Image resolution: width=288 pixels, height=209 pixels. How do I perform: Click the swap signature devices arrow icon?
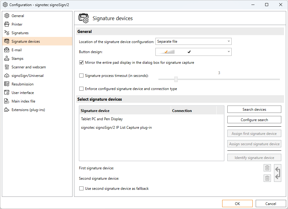coord(278,173)
